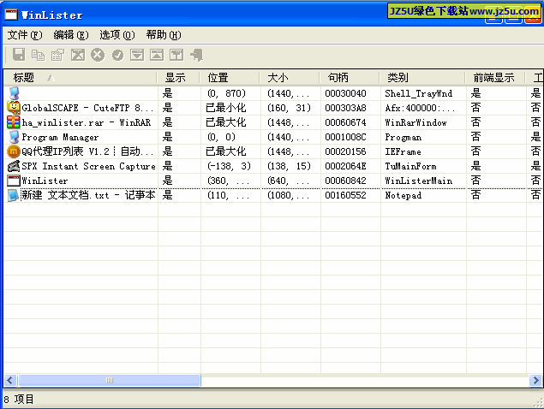Click the handle value 00060674
544x409 pixels.
(x=345, y=122)
